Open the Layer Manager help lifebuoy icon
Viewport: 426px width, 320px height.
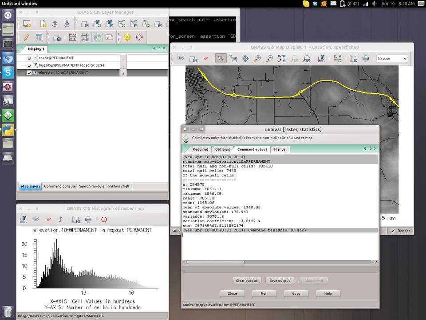(139, 37)
